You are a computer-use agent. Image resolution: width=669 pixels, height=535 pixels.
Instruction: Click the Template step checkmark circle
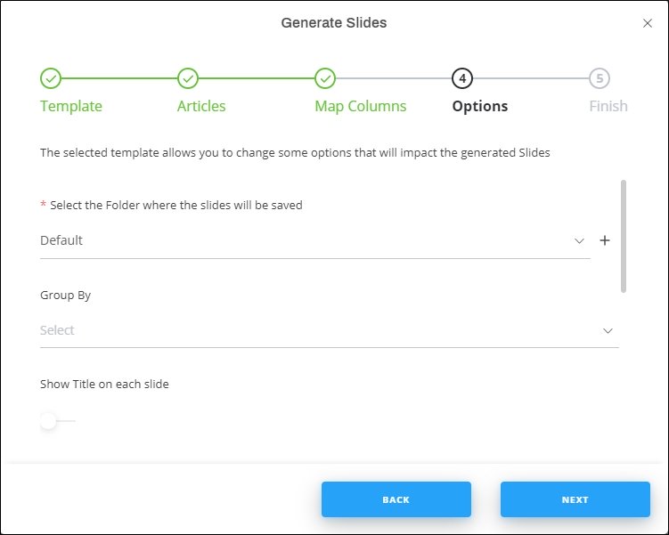tap(51, 78)
